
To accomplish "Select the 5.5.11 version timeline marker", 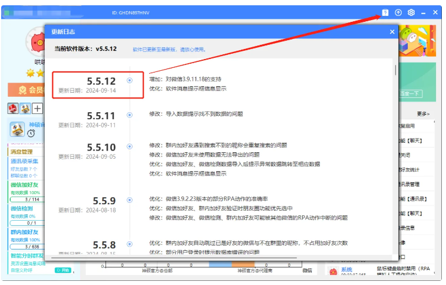I will [130, 115].
